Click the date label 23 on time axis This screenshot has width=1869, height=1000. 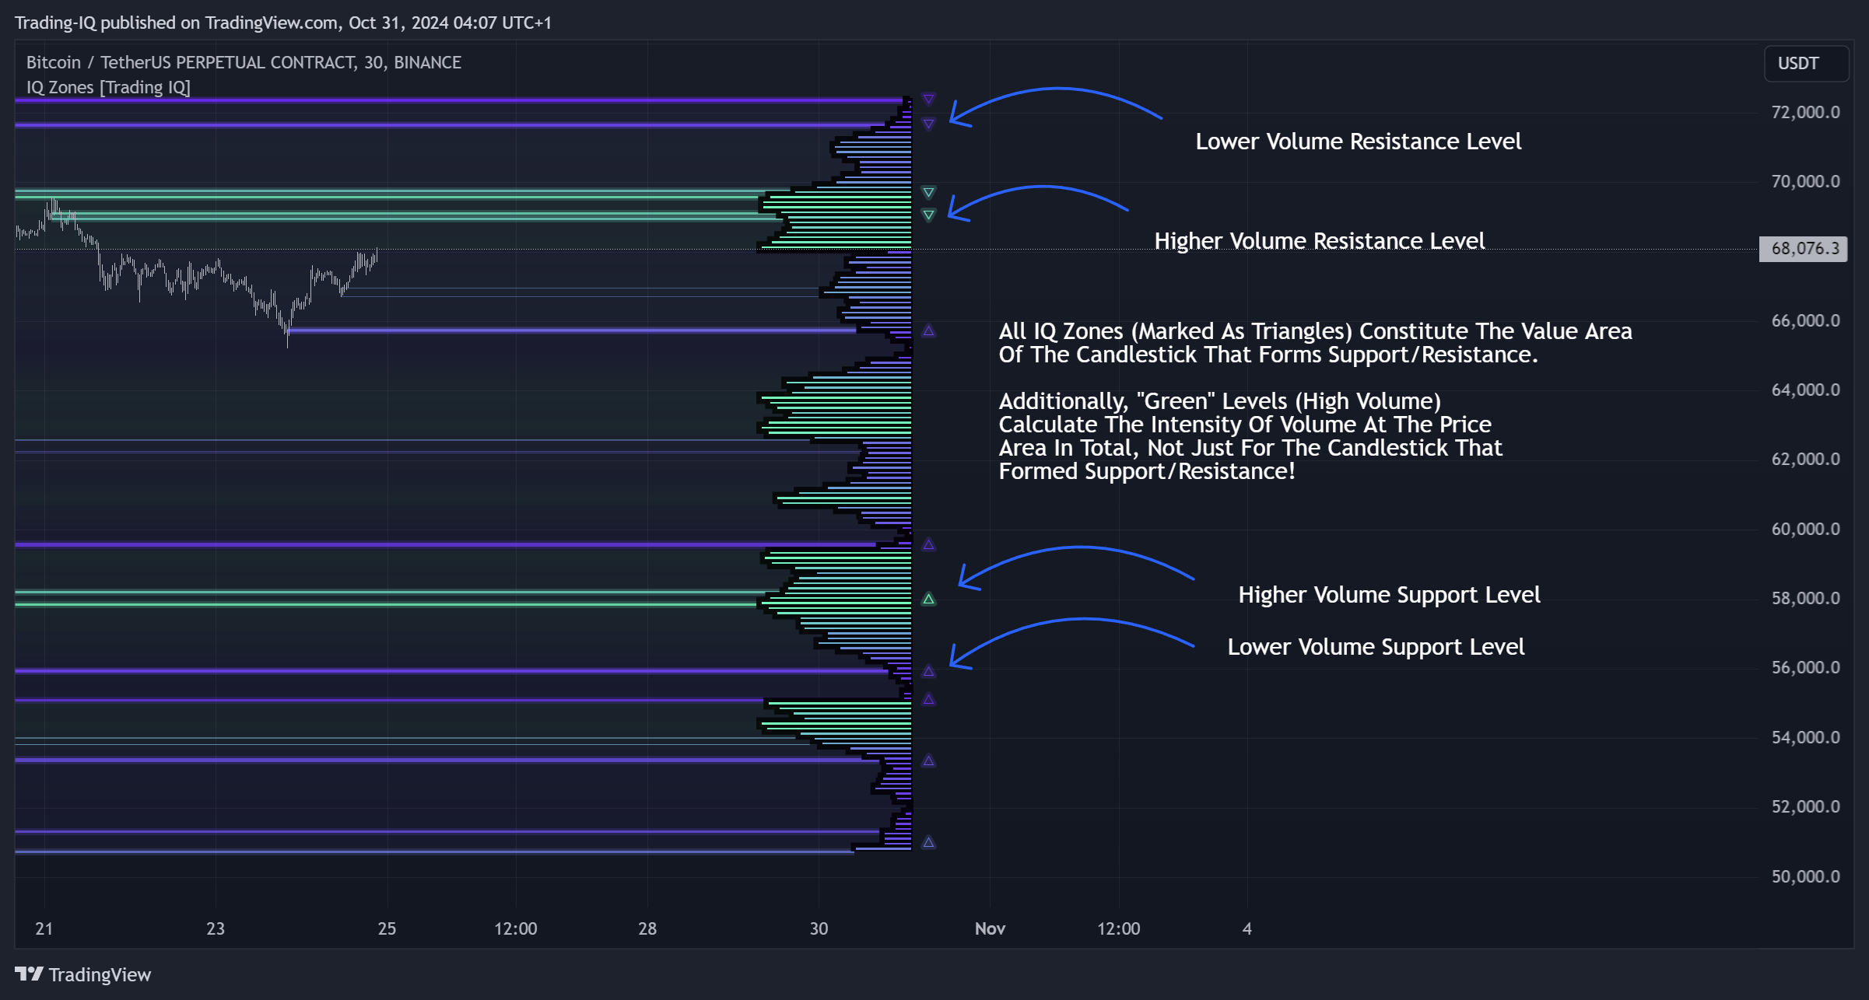pos(216,928)
